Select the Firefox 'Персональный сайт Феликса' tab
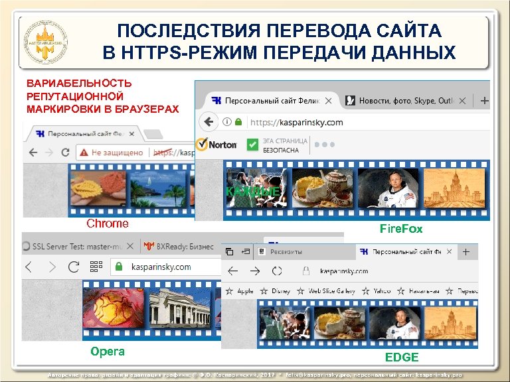This screenshot has width=510, height=382. 271,101
